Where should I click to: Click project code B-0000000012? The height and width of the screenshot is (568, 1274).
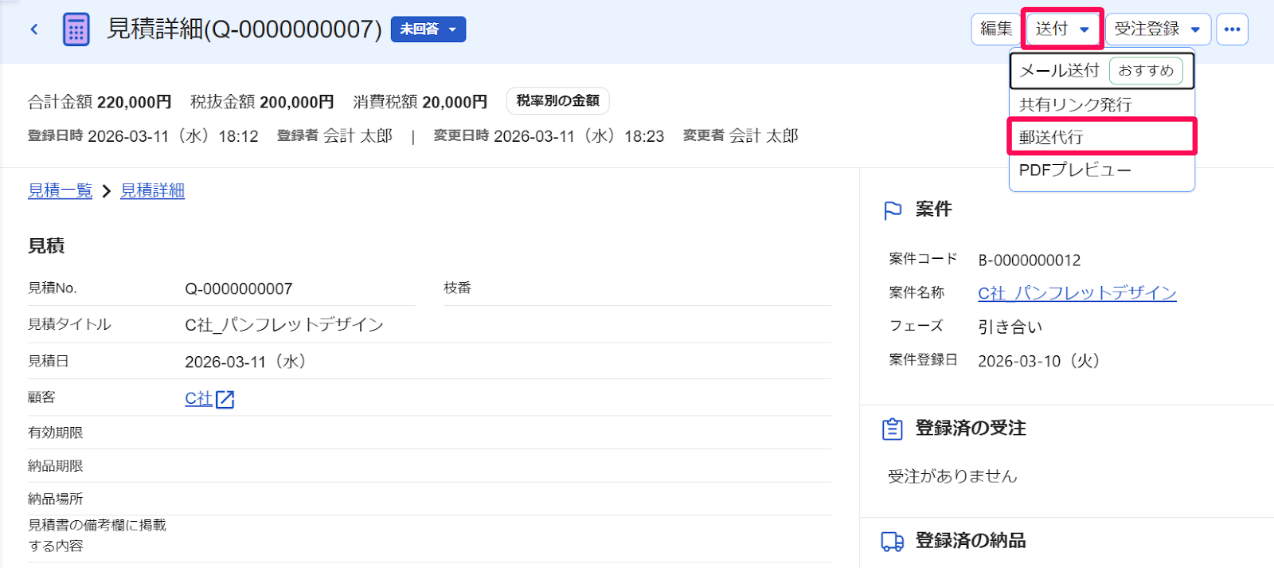(1030, 260)
